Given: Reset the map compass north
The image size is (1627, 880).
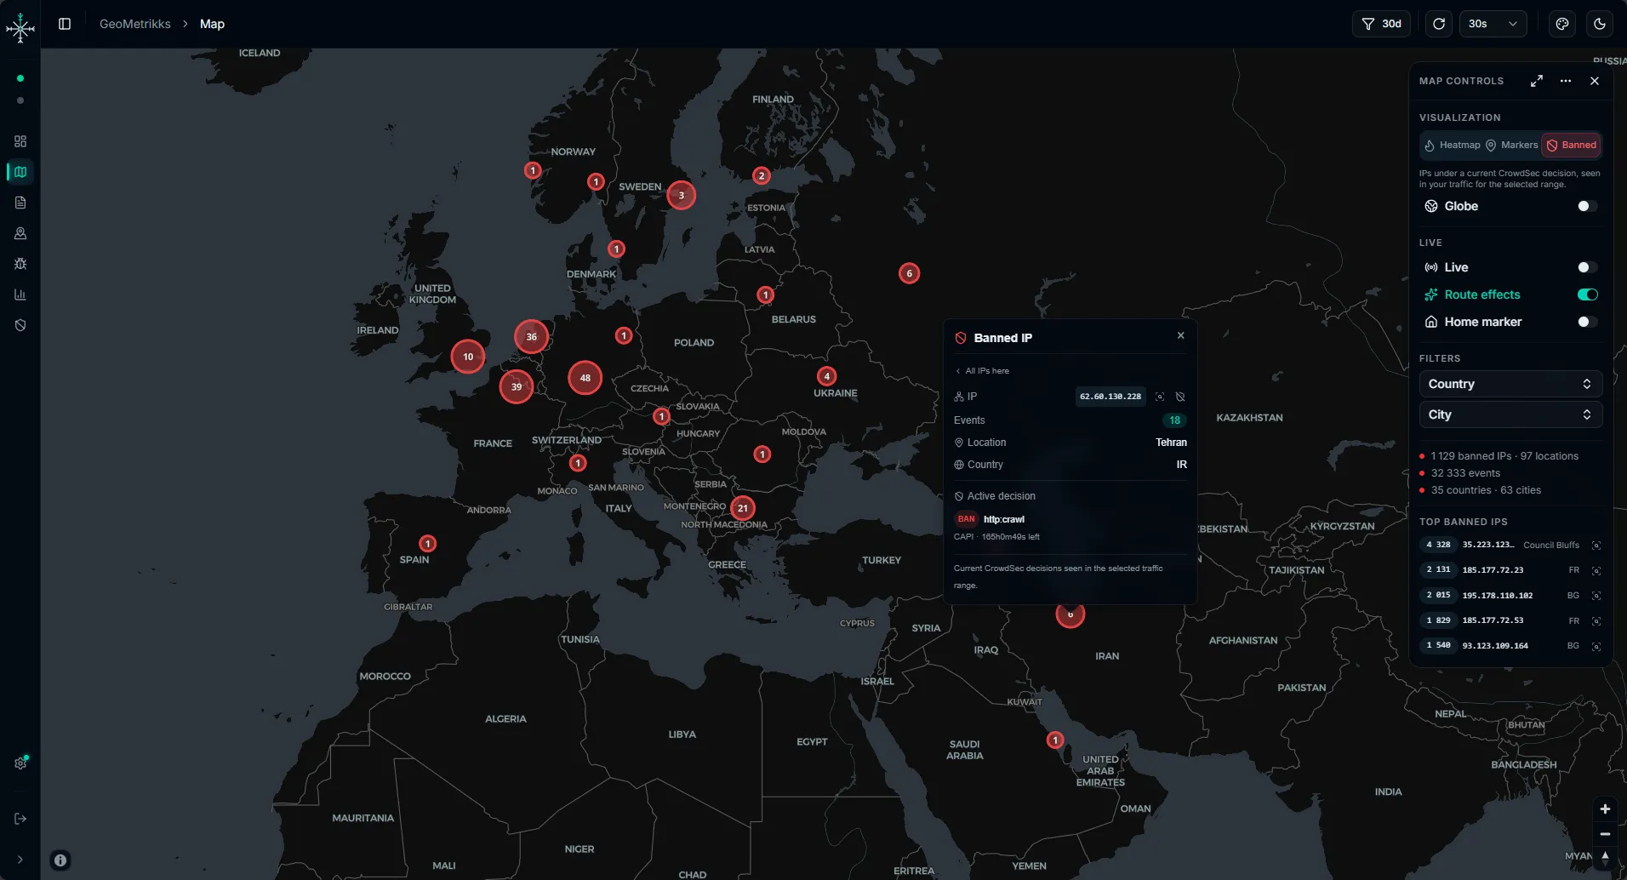Looking at the screenshot, I should (1605, 858).
